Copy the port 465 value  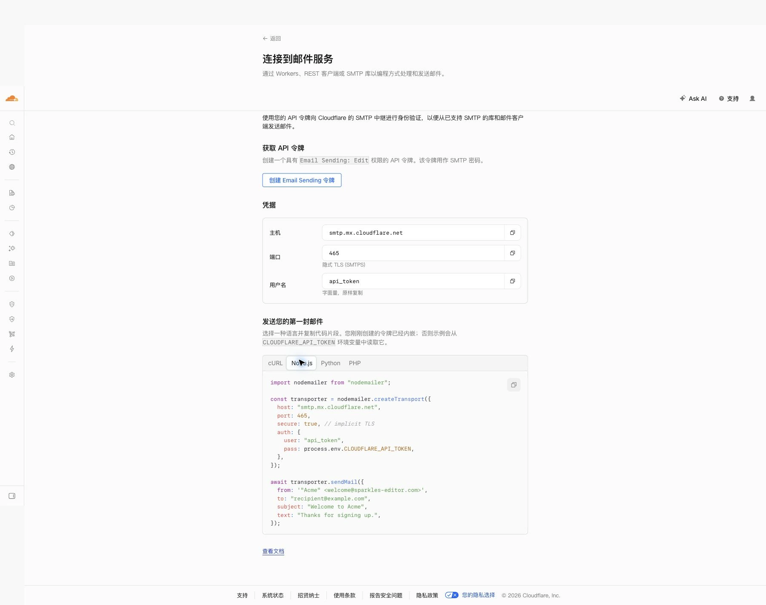512,253
